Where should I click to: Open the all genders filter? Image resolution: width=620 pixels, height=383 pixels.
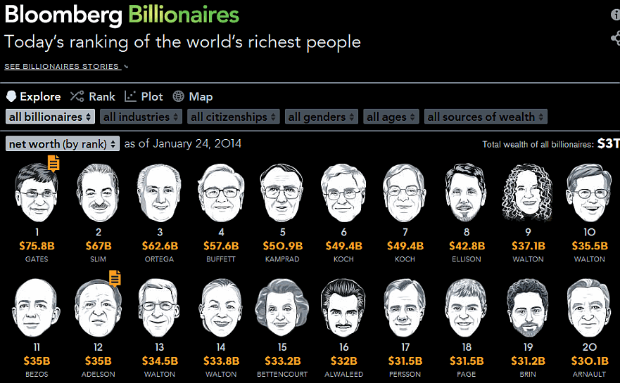(322, 117)
